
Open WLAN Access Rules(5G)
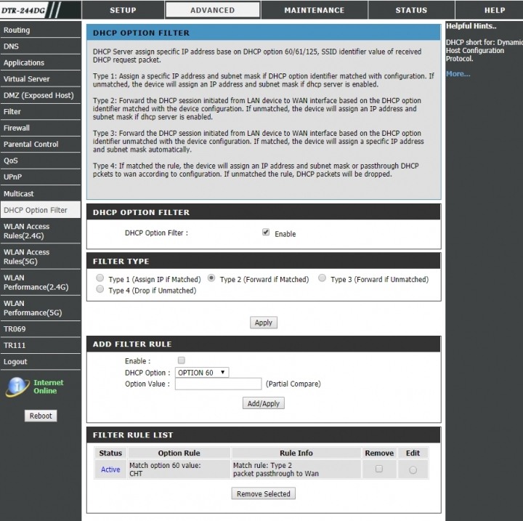click(41, 257)
